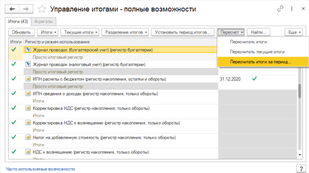The height and width of the screenshot is (173, 309).
Task: Open the Итоги dropdown button
Action: [x=49, y=32]
